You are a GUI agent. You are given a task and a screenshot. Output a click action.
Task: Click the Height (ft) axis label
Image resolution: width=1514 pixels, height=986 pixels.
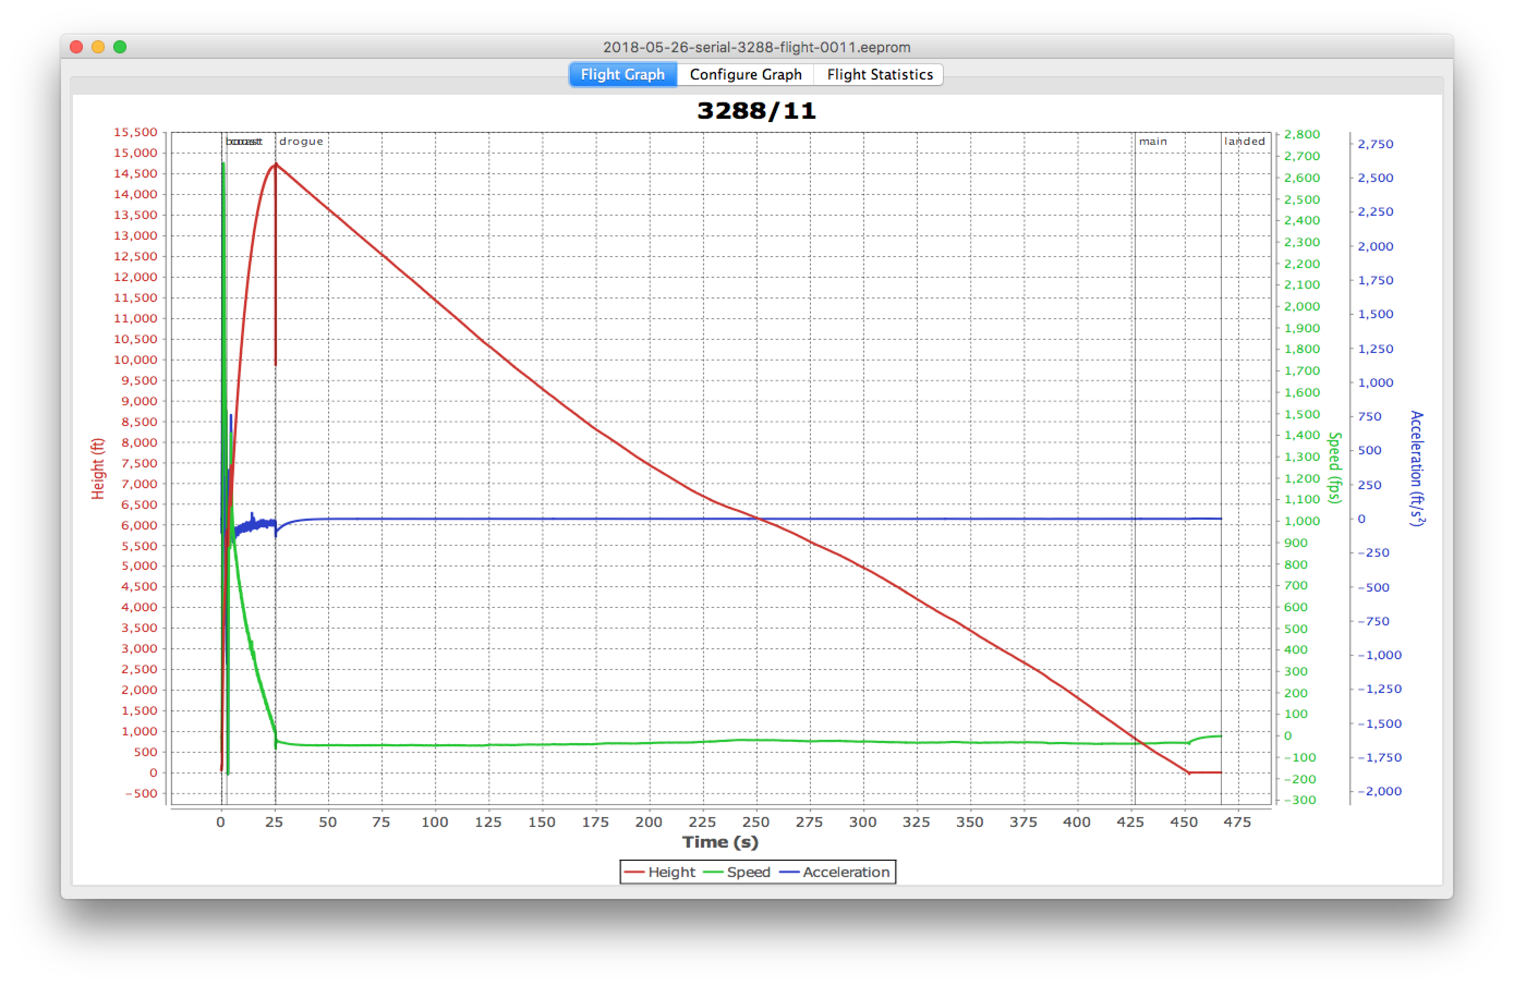[98, 468]
